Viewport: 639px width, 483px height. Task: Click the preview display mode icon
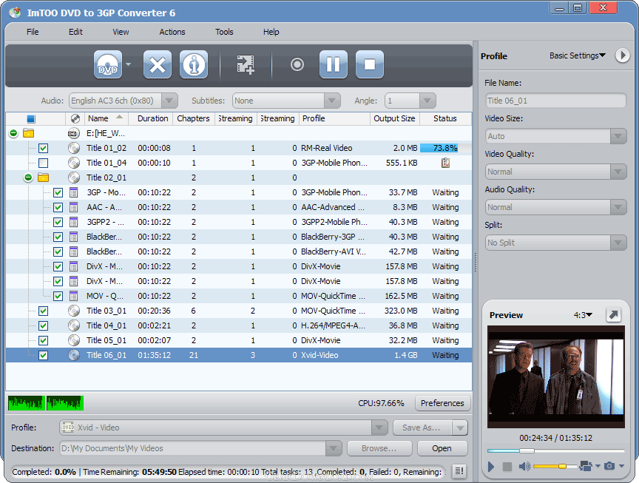click(586, 466)
